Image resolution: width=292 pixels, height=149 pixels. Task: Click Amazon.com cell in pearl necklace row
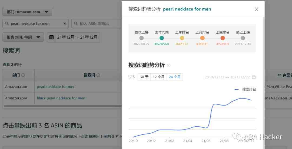tap(16, 87)
